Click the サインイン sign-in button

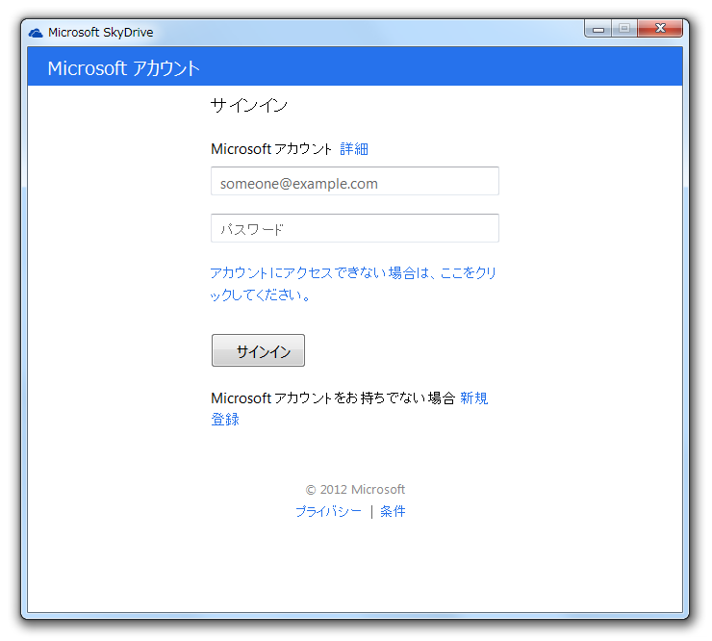coord(258,350)
